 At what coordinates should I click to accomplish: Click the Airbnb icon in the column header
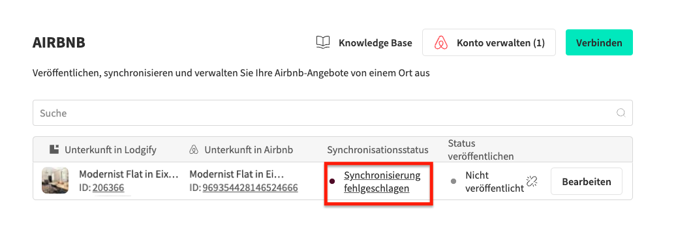pos(194,150)
